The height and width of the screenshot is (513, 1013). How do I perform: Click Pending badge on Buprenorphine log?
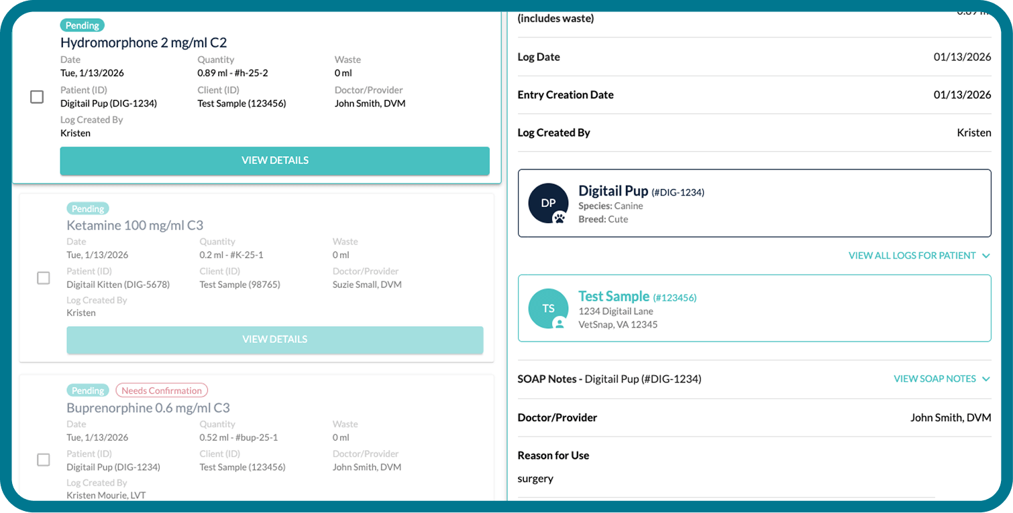[x=88, y=390]
